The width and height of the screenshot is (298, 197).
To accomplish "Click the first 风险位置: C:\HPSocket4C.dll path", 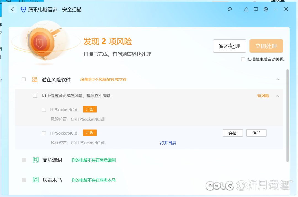I will [x=78, y=119].
